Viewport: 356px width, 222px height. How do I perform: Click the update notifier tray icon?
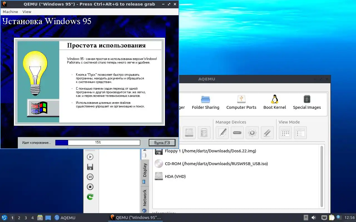(x=339, y=217)
